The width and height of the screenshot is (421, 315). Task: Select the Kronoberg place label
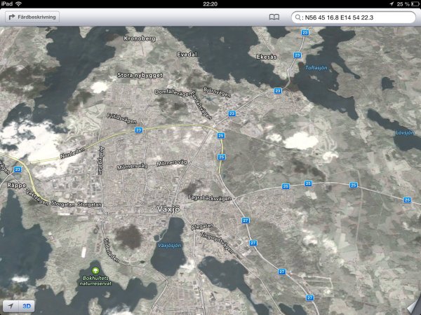(x=139, y=38)
